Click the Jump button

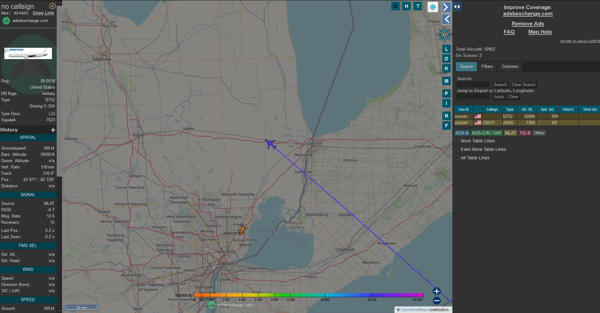499,97
